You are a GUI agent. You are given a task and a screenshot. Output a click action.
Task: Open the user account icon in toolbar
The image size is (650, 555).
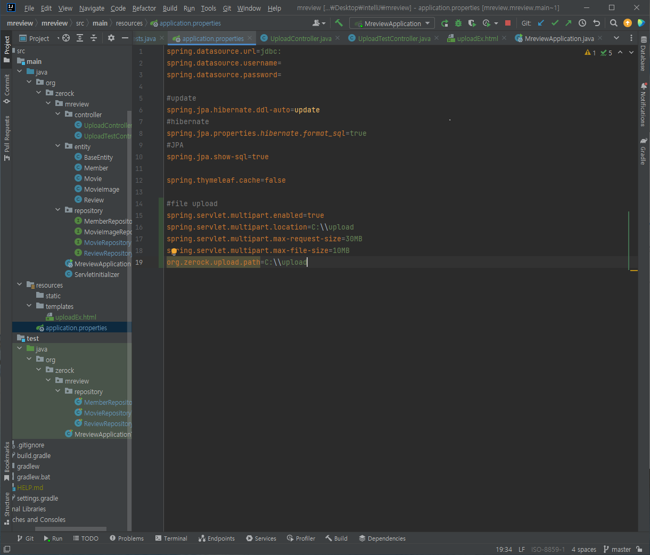click(318, 23)
